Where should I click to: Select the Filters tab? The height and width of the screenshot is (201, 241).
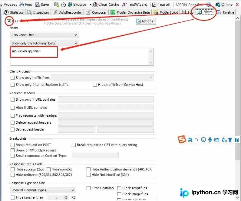(205, 12)
